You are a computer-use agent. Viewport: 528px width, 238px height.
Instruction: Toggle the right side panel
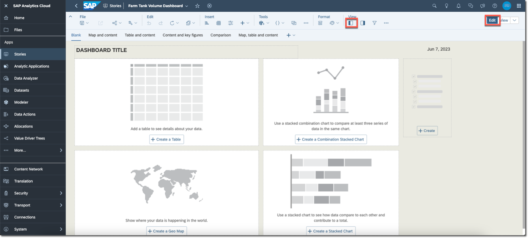(x=363, y=23)
